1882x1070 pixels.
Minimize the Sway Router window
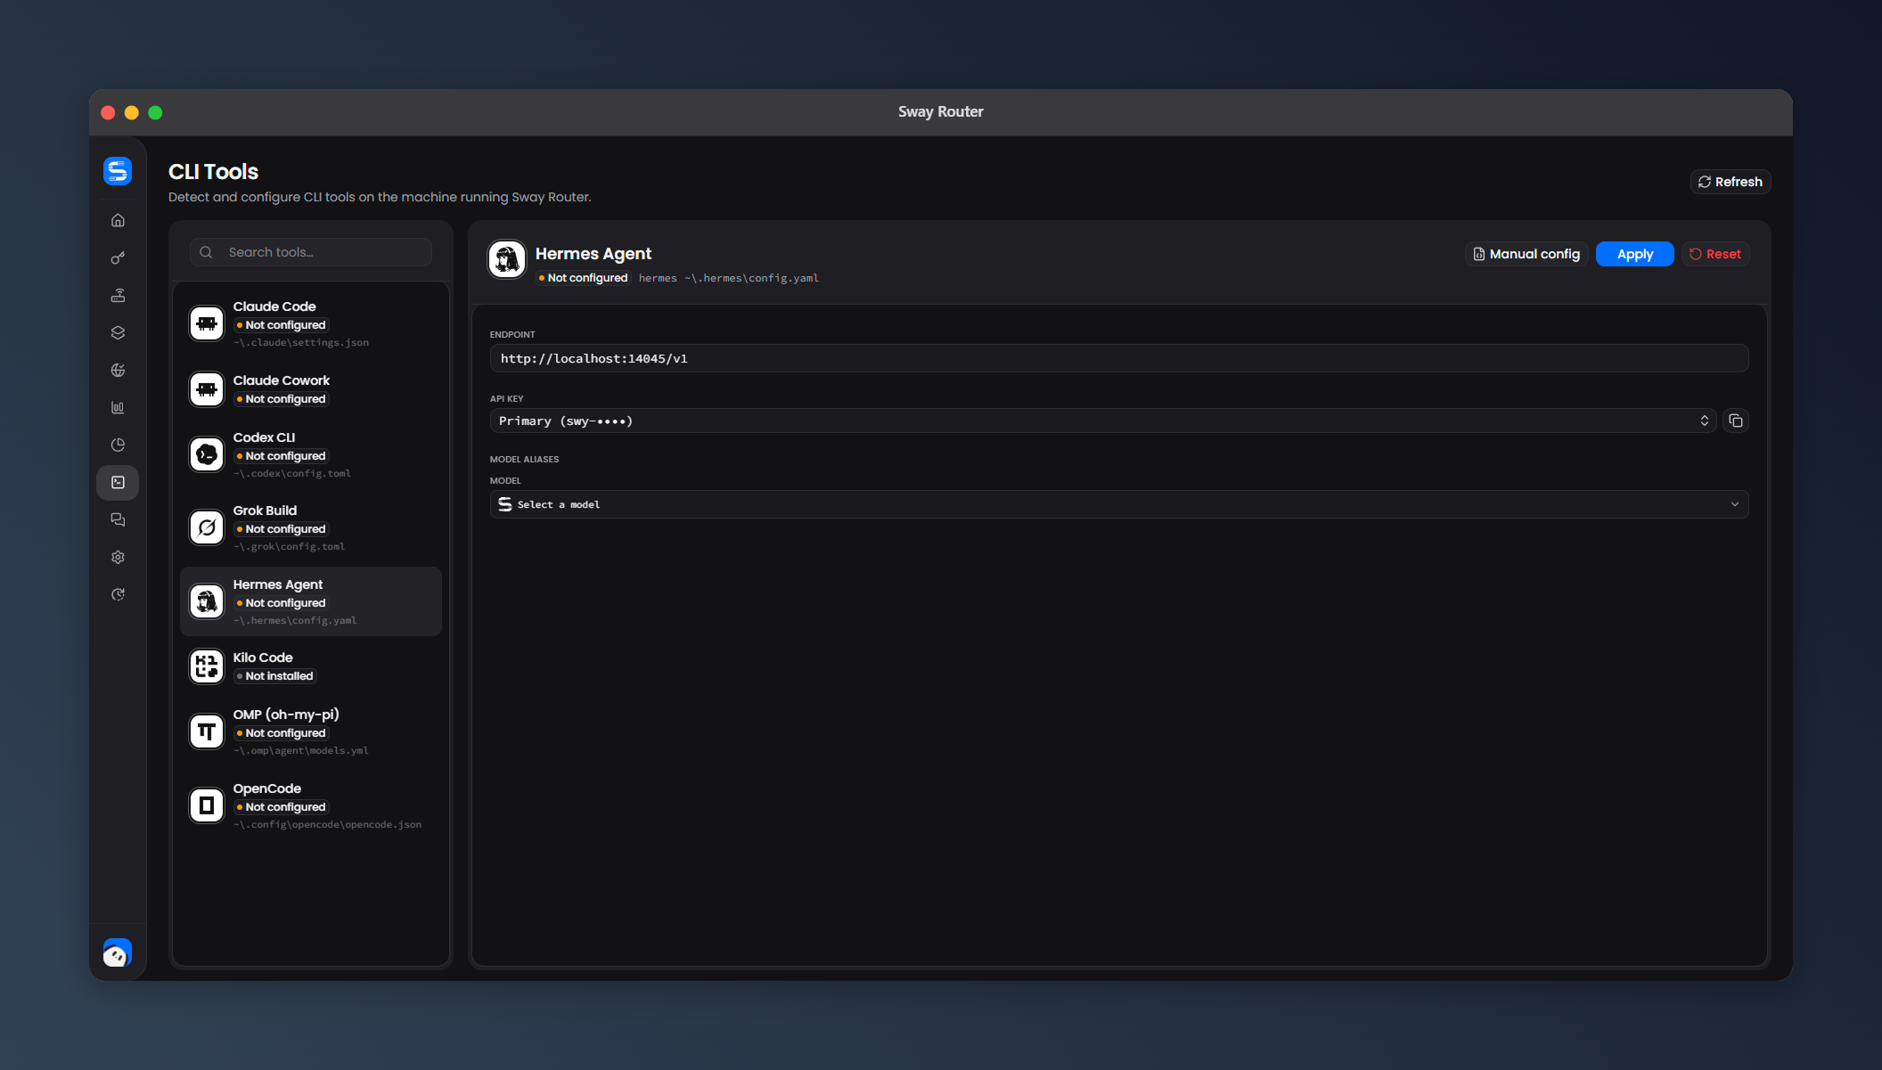pyautogui.click(x=132, y=112)
